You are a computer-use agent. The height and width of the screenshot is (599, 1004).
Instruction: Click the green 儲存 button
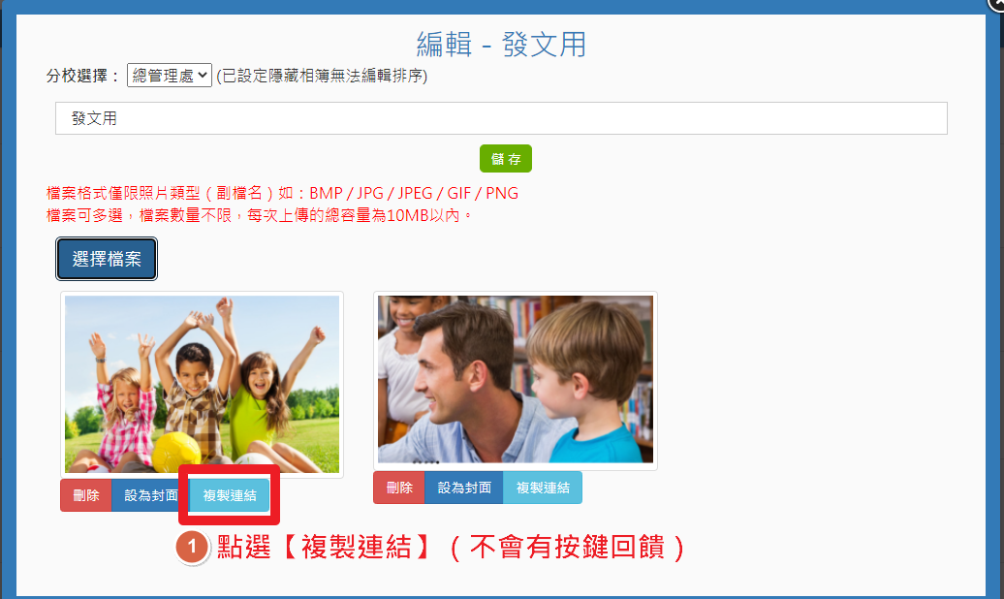tap(506, 158)
